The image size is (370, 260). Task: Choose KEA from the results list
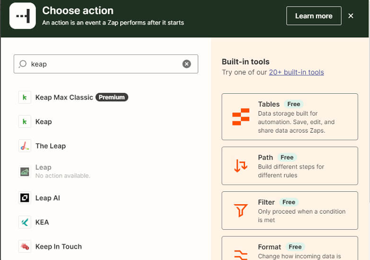click(42, 222)
